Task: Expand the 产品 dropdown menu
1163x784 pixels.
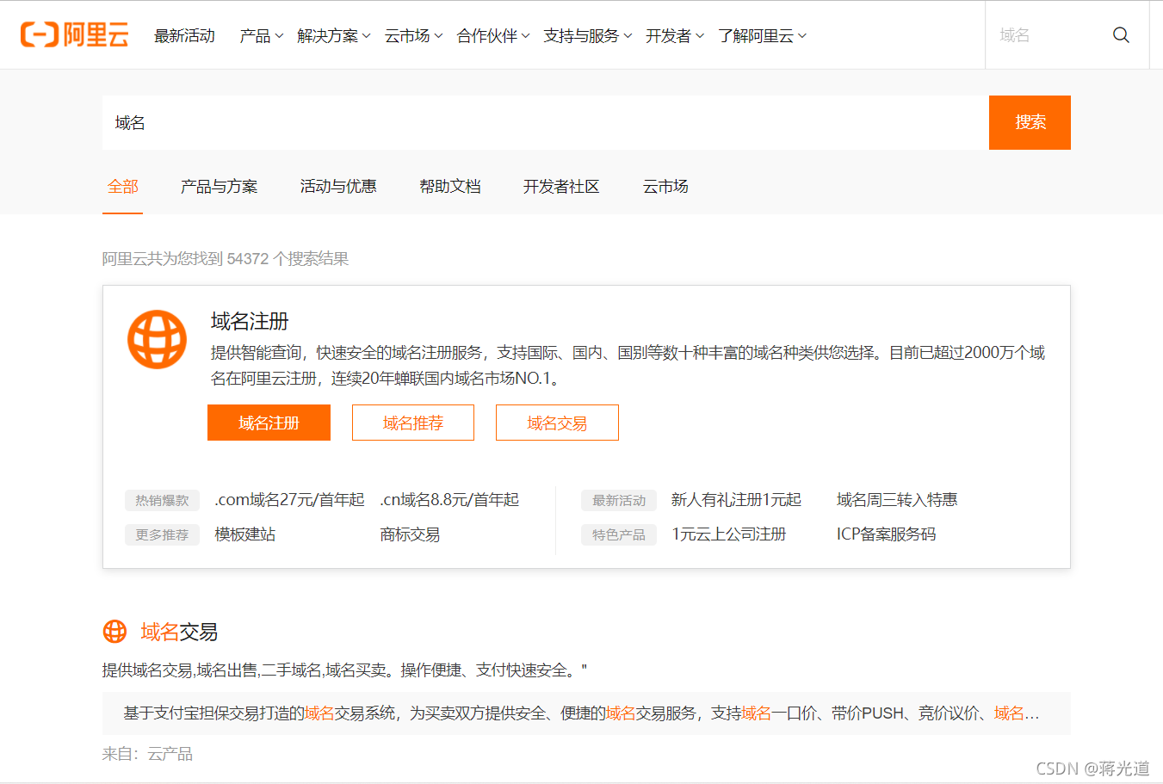Action: tap(261, 35)
